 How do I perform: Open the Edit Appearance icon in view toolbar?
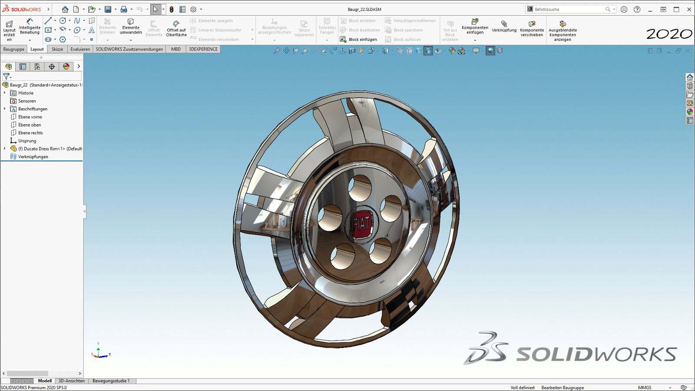coord(452,51)
